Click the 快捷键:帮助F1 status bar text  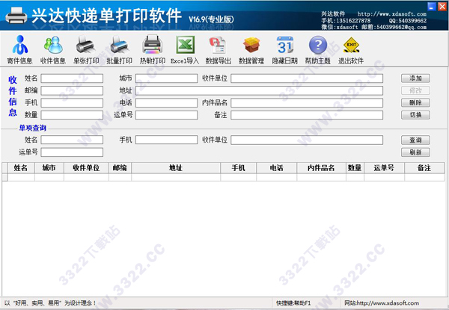tap(293, 303)
